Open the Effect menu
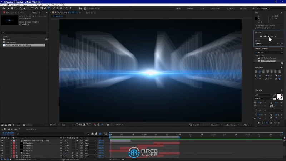Screen dimensions: 286x161 click(x=32, y=5)
